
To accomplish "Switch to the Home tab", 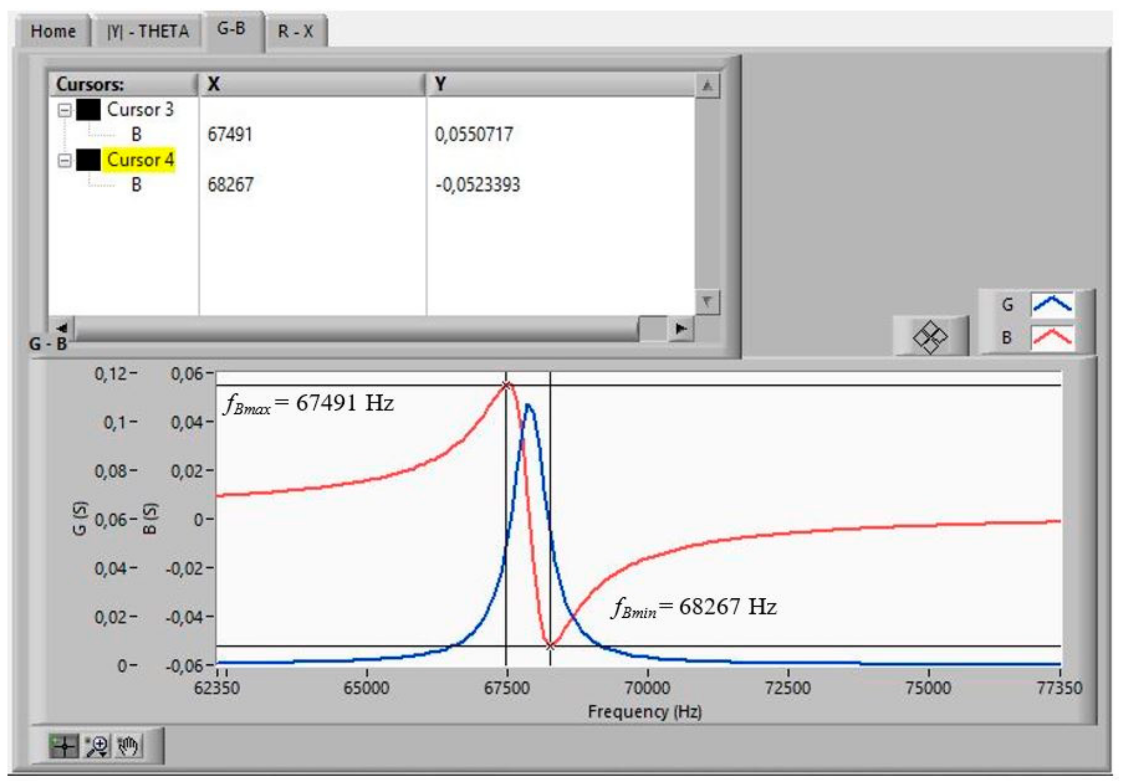I will click(x=53, y=32).
